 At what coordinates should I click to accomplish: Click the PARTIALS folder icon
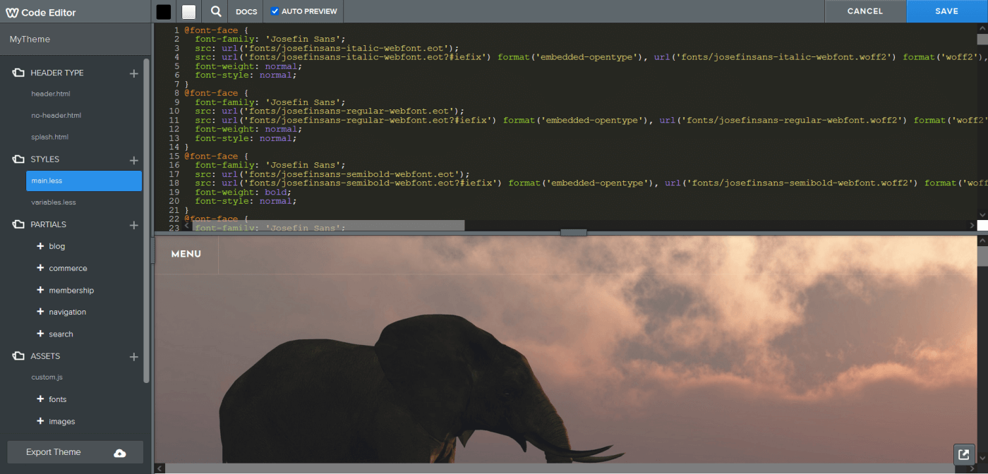pos(18,224)
